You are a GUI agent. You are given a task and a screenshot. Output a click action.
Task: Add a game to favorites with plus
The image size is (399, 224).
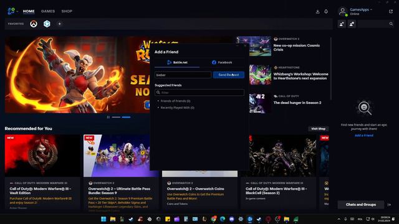(59, 24)
